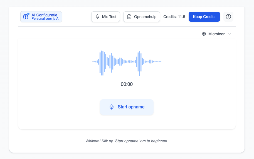Open the Microfoon selection dropdown label
Image resolution: width=254 pixels, height=159 pixels.
pyautogui.click(x=217, y=34)
